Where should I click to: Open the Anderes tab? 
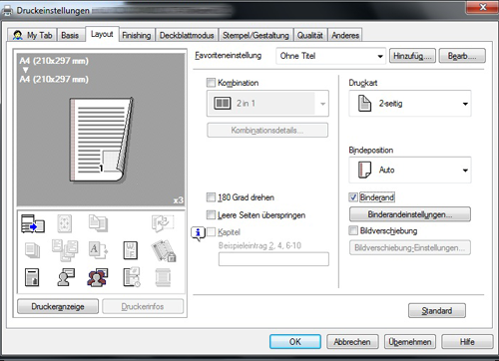pos(345,35)
